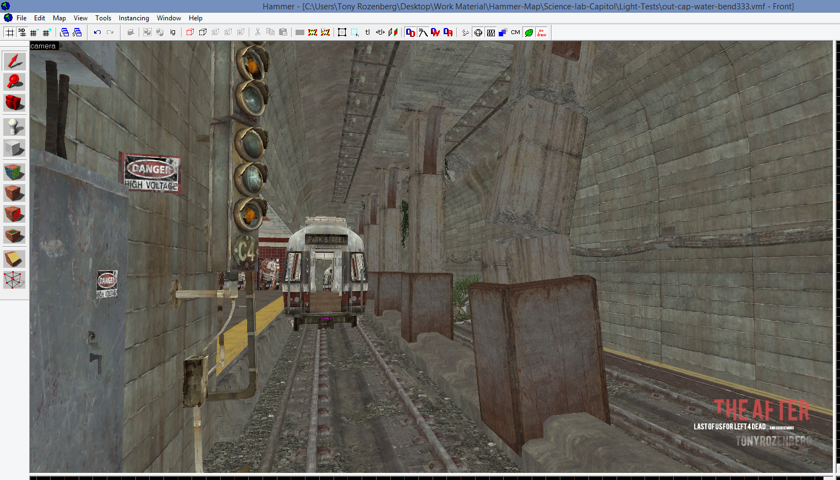The height and width of the screenshot is (480, 840).
Task: Toggle the Cordon bounds striped icon
Action: [x=313, y=32]
